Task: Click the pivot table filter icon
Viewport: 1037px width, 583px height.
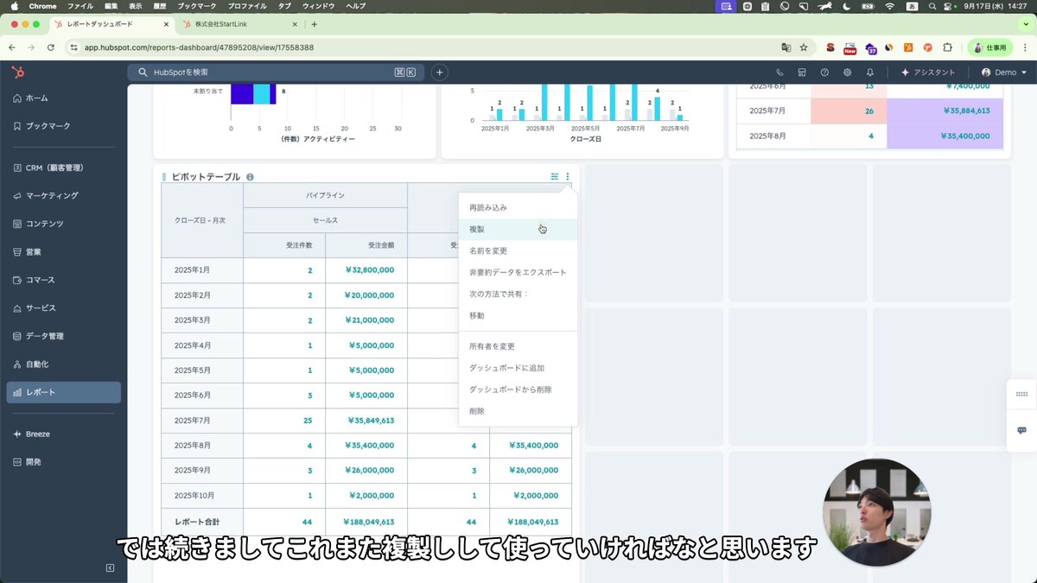Action: click(x=555, y=177)
